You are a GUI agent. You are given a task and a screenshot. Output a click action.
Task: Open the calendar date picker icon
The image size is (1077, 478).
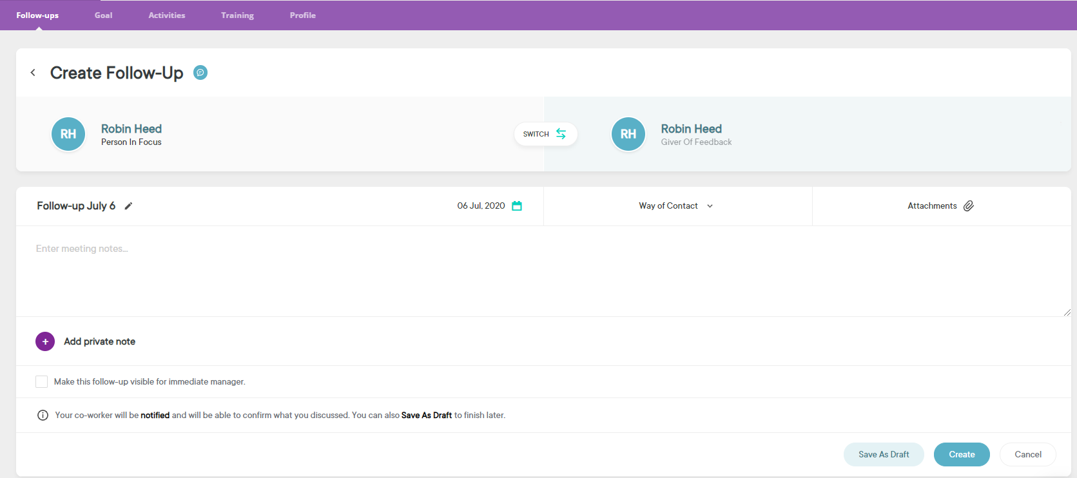[516, 206]
